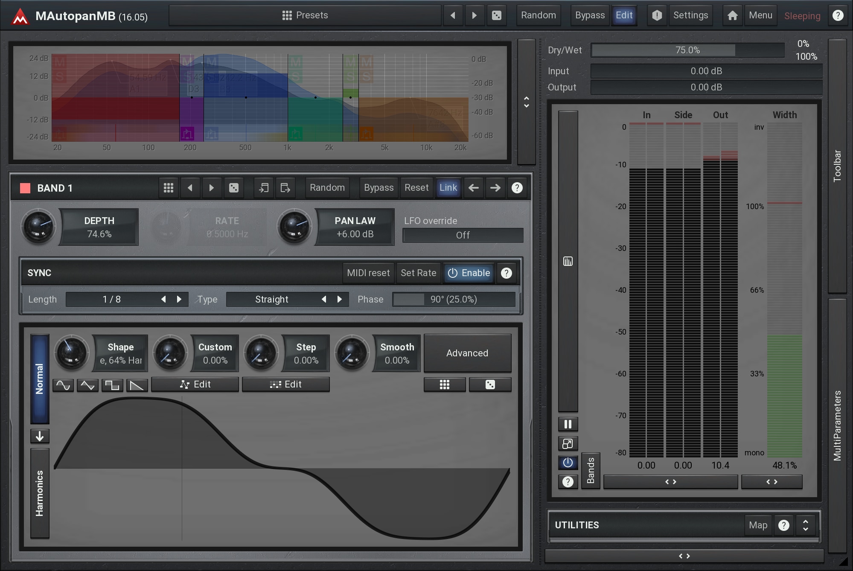This screenshot has width=853, height=571.
Task: Select previous Band 1 preset
Action: [x=190, y=188]
